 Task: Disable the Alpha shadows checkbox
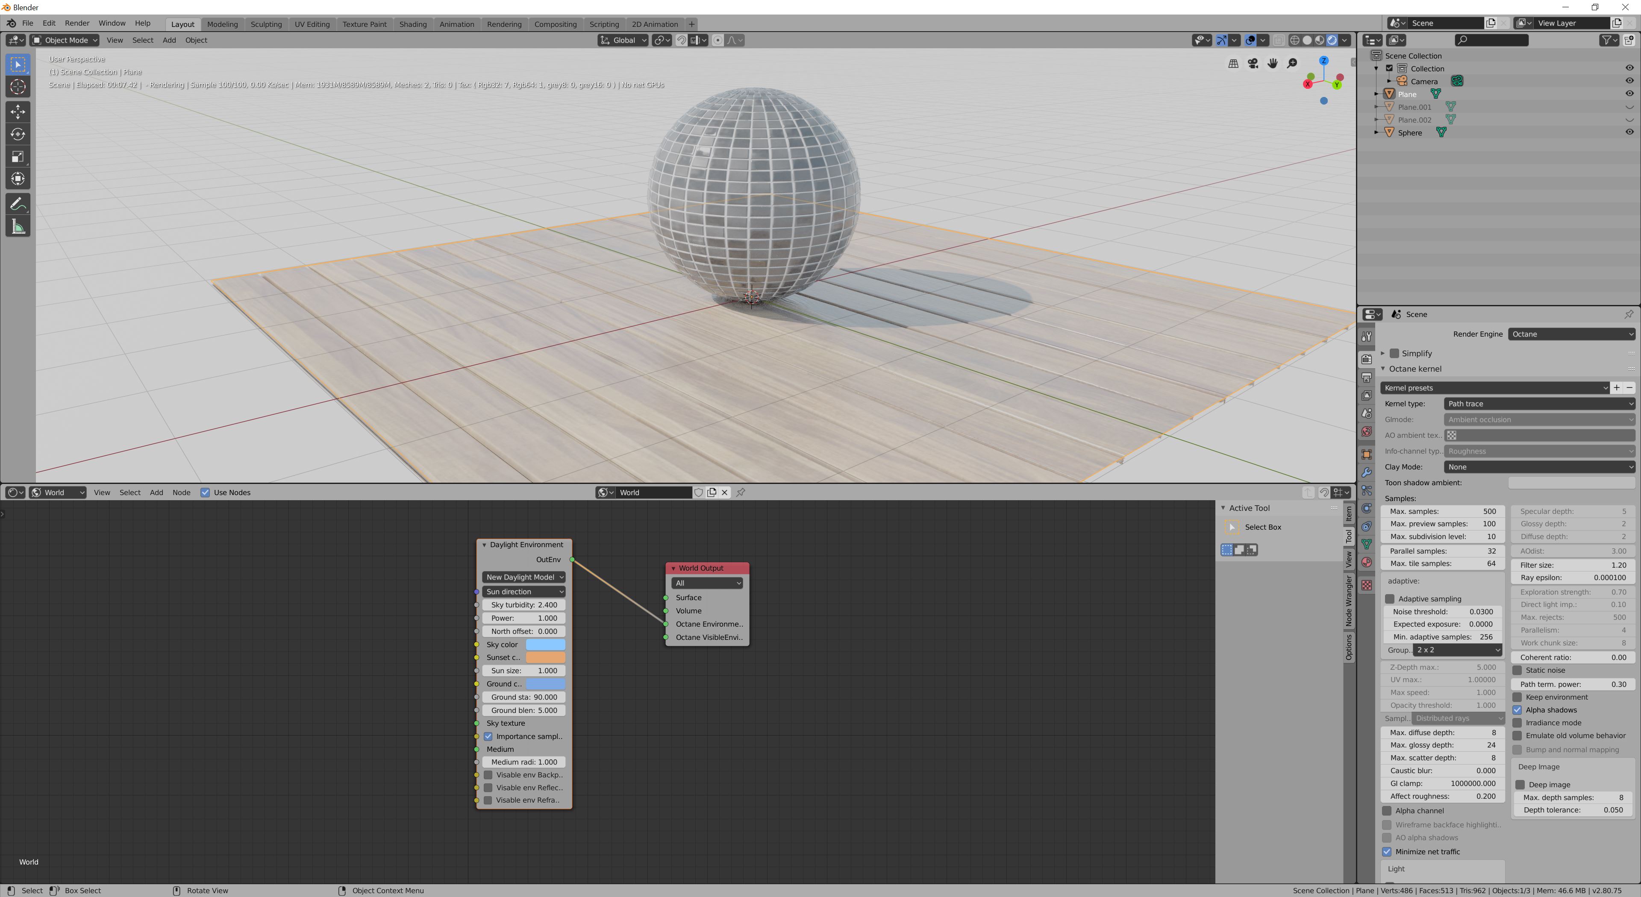(x=1517, y=710)
